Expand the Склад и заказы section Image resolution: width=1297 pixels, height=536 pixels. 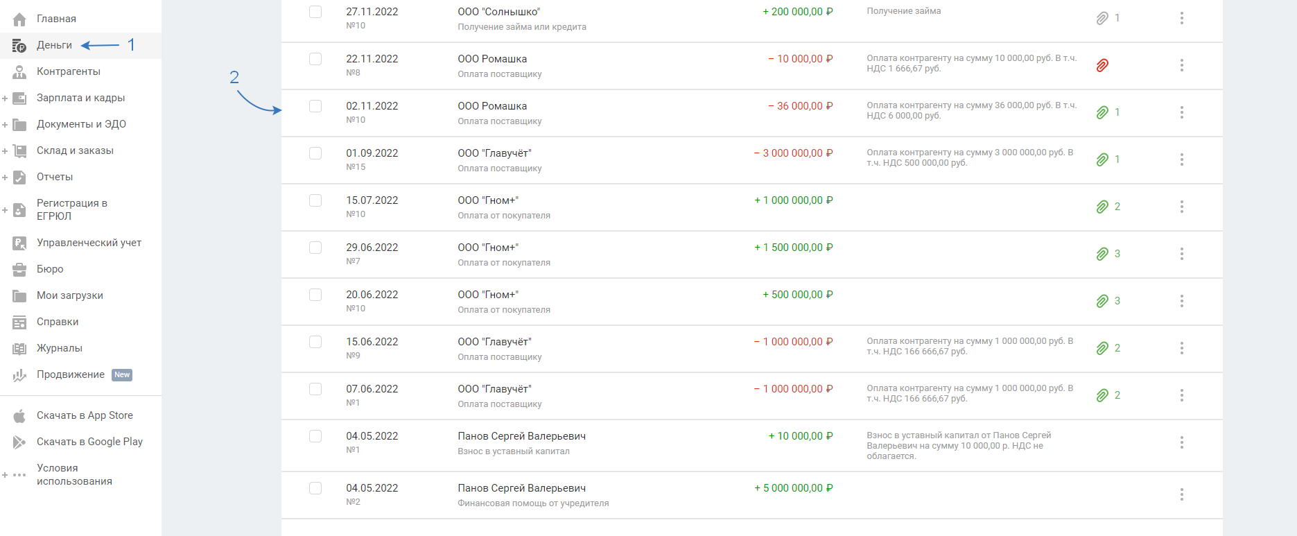[x=5, y=151]
